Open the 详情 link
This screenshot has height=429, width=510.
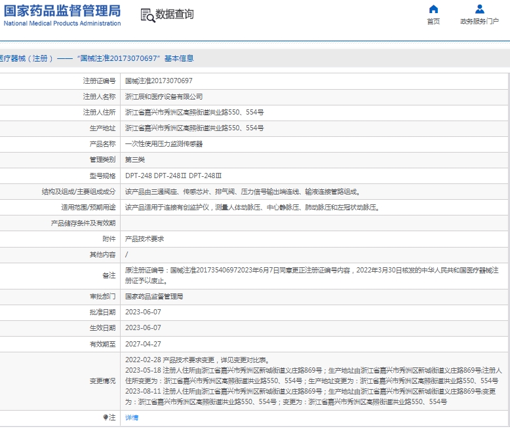[132, 418]
